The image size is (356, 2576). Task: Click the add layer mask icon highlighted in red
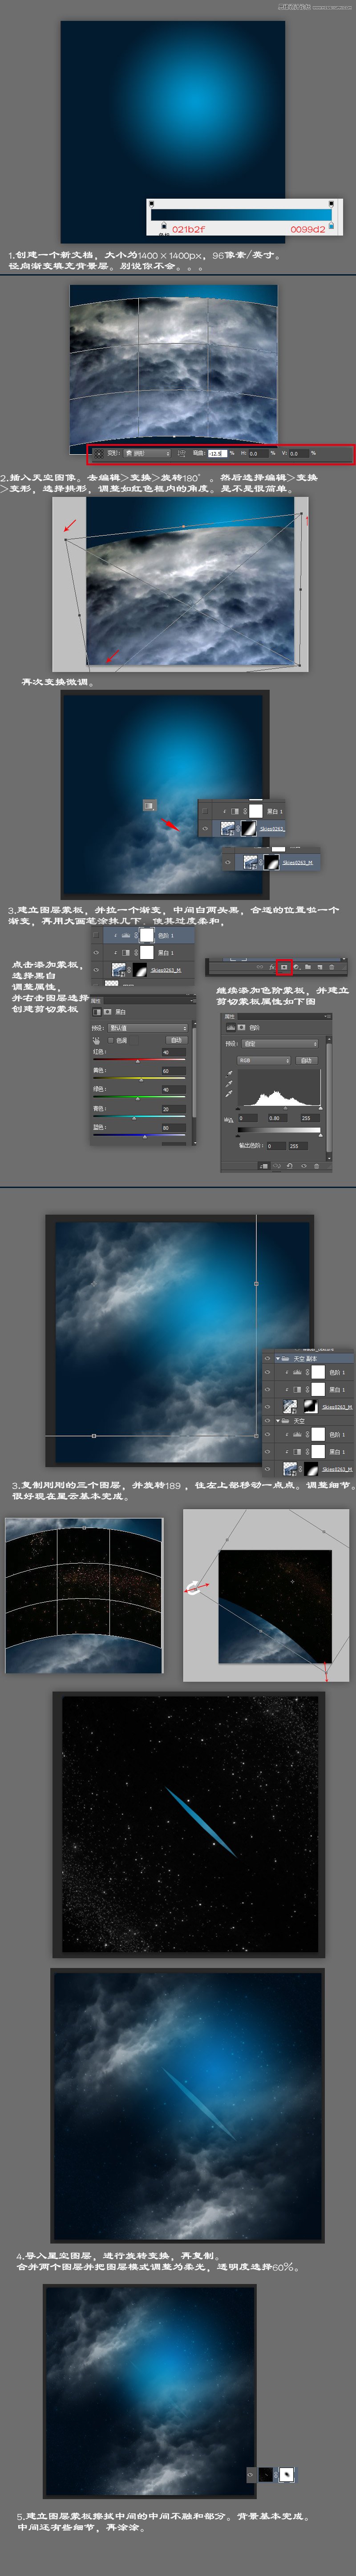tap(284, 967)
